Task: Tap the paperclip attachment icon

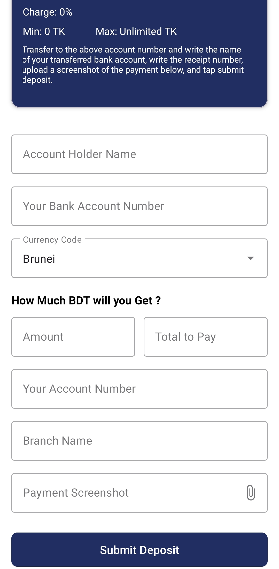Action: [251, 493]
